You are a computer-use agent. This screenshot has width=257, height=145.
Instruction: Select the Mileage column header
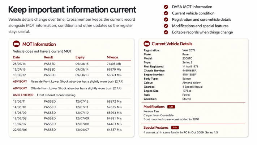coord(112,57)
